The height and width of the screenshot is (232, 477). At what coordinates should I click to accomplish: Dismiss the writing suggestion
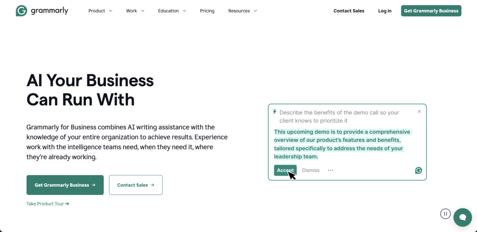311,170
